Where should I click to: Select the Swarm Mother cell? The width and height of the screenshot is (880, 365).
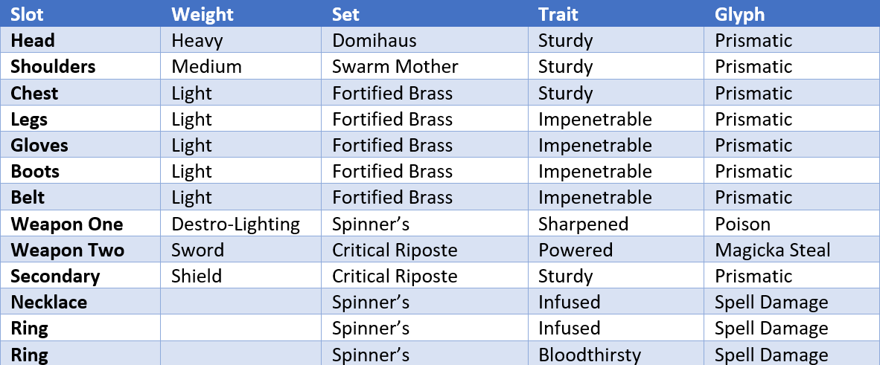[395, 67]
